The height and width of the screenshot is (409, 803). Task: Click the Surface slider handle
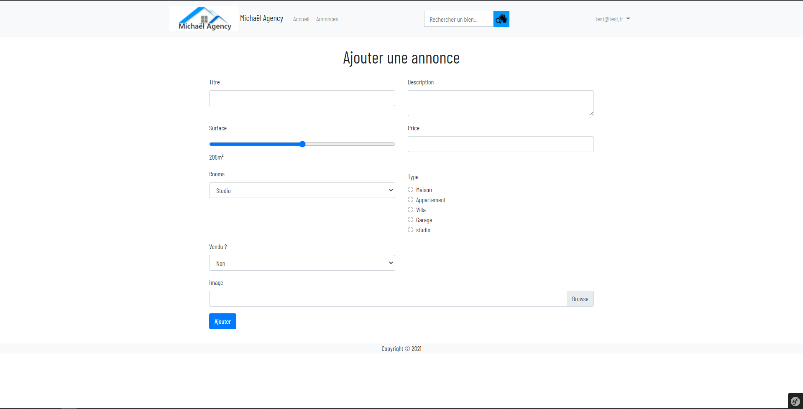[x=302, y=144]
